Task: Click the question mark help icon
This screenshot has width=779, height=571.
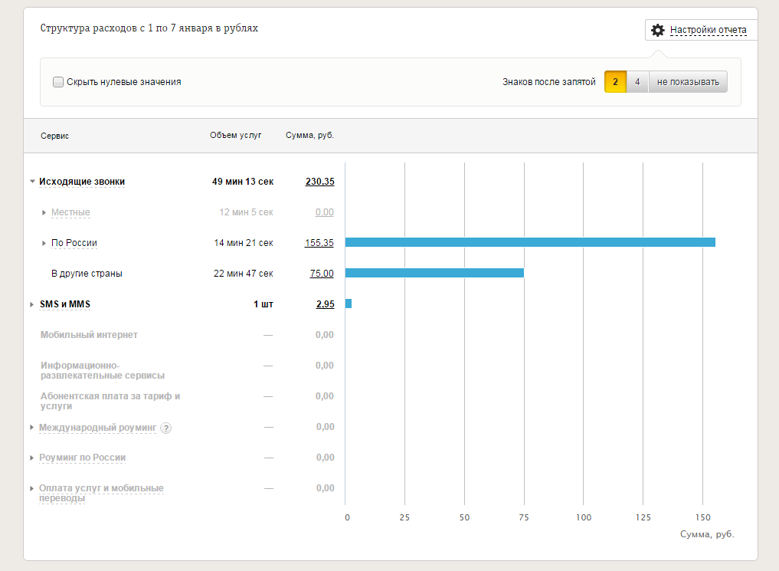Action: (166, 428)
